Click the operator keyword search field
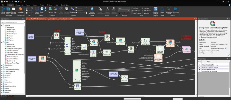231x100 pixels. pos(12,22)
